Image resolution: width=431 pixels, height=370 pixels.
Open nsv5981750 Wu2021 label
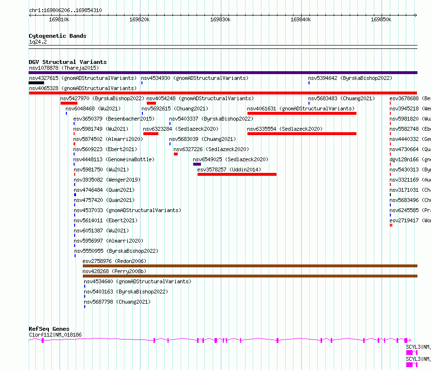click(x=101, y=170)
